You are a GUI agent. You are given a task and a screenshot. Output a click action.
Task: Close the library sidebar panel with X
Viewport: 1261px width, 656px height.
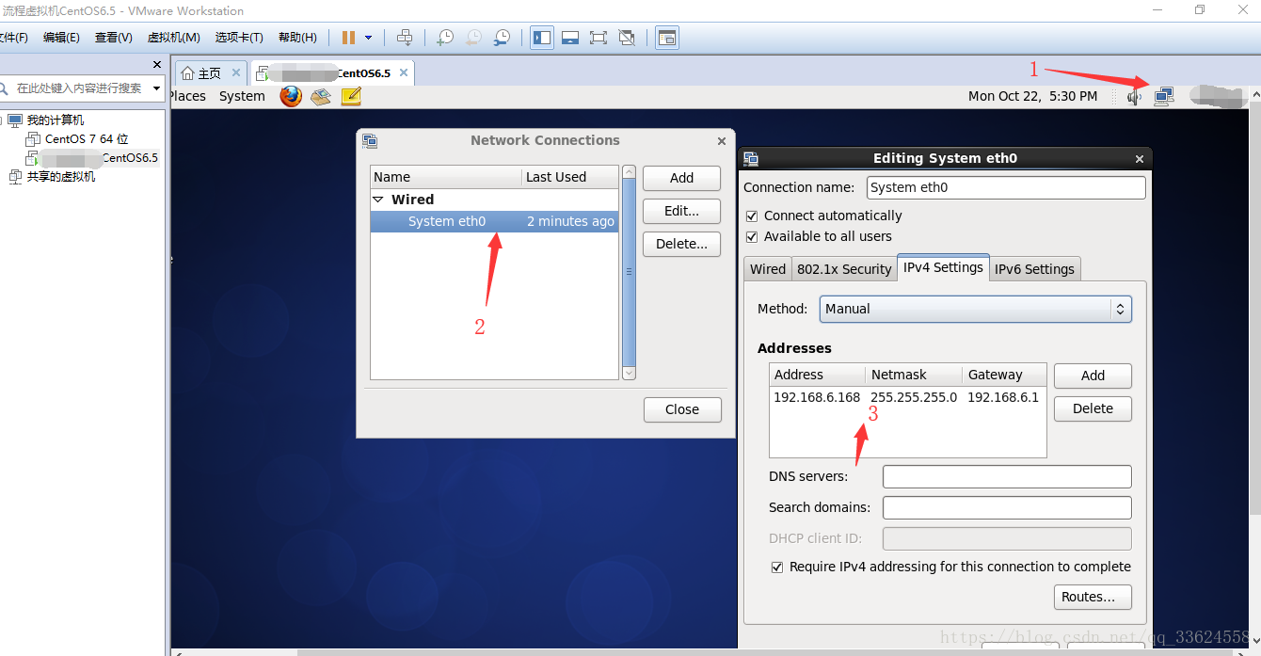coord(157,64)
